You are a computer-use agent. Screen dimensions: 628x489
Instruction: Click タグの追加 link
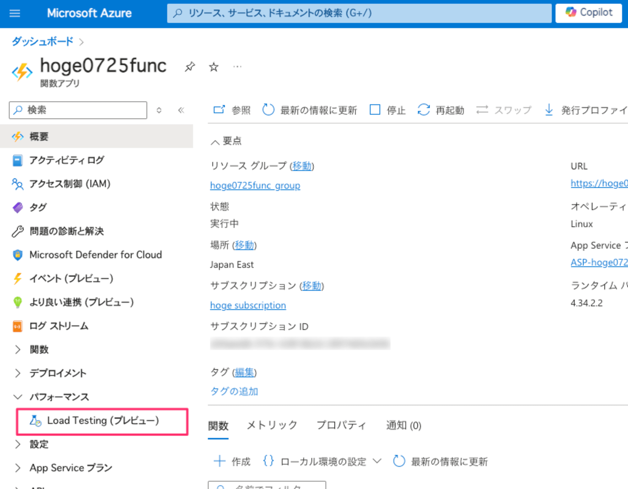(234, 391)
